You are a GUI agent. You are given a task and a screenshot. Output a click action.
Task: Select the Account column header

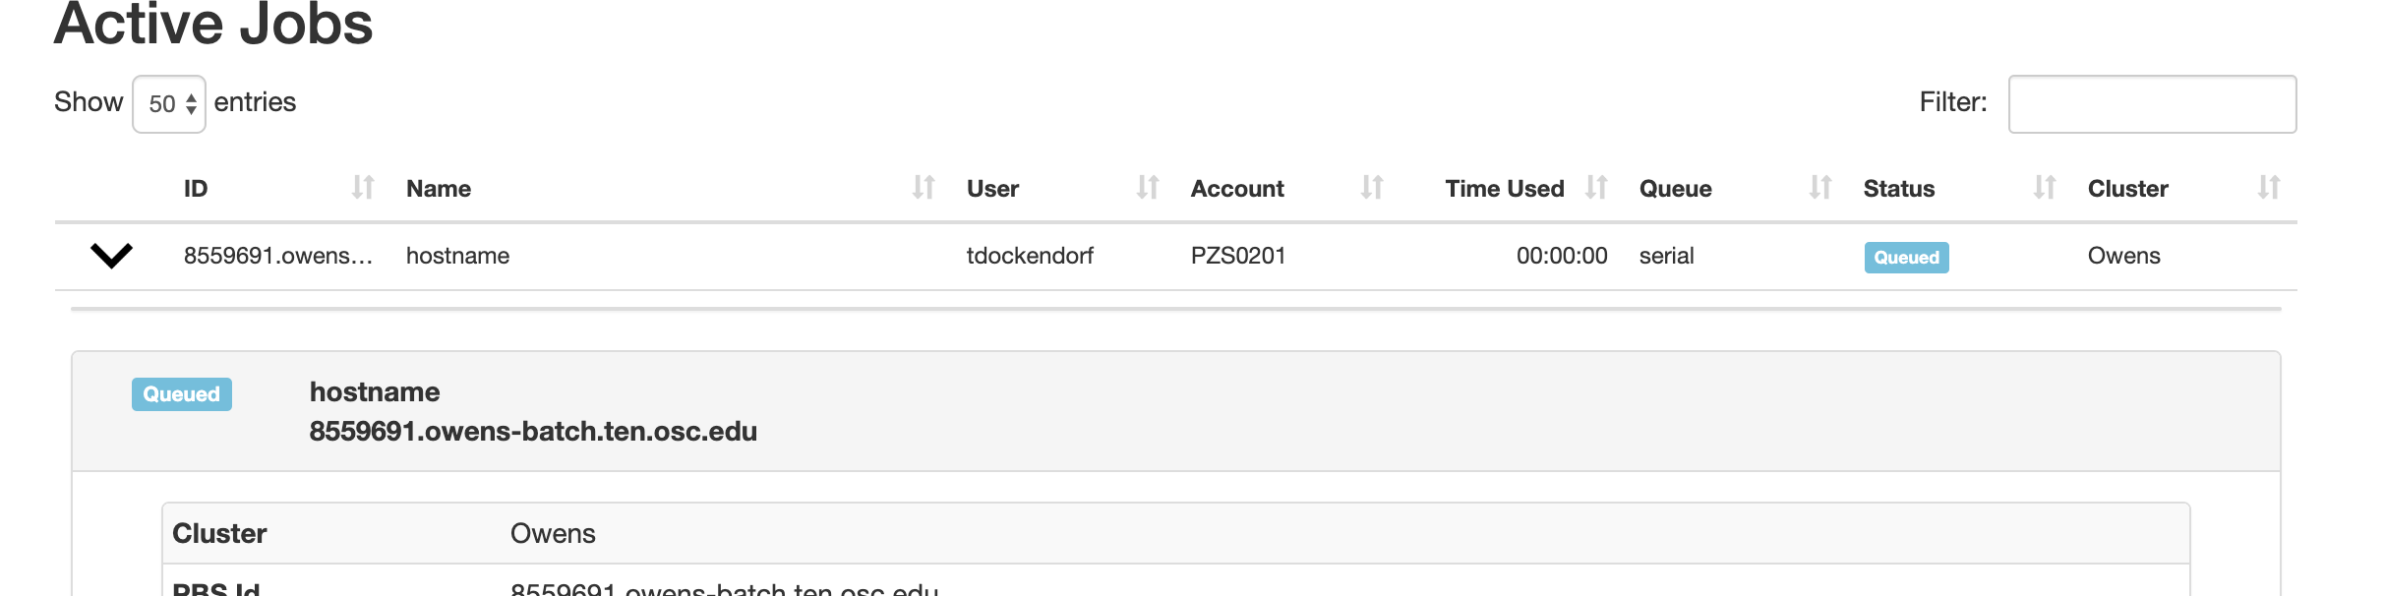(1237, 188)
